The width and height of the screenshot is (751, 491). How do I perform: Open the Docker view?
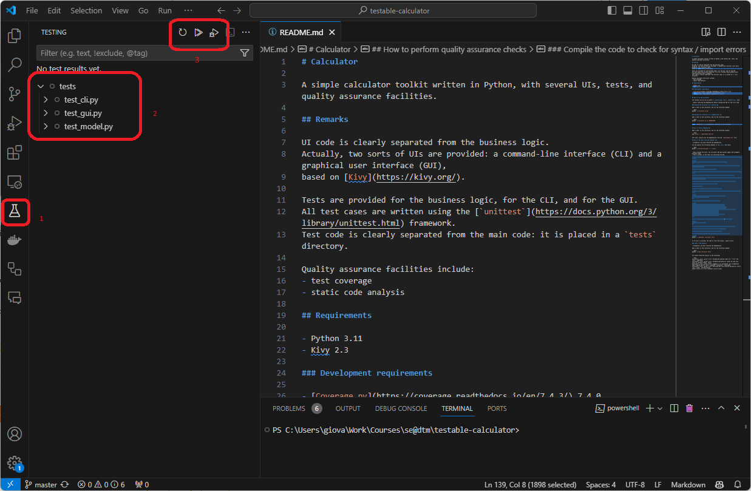[15, 240]
